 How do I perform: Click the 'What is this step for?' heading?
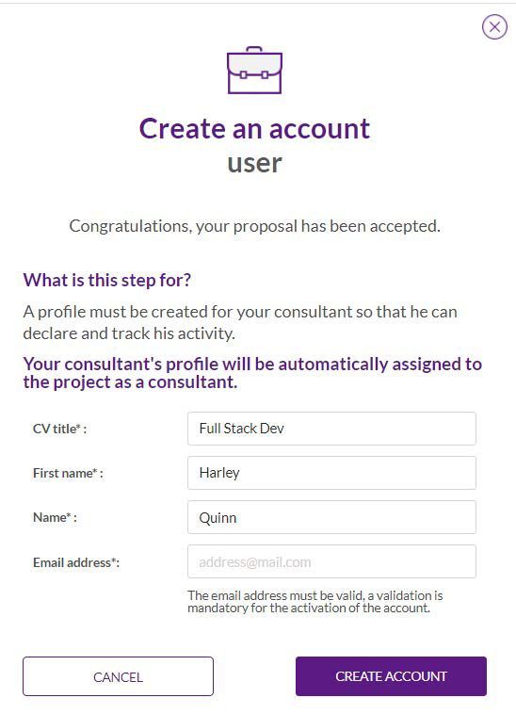click(107, 280)
